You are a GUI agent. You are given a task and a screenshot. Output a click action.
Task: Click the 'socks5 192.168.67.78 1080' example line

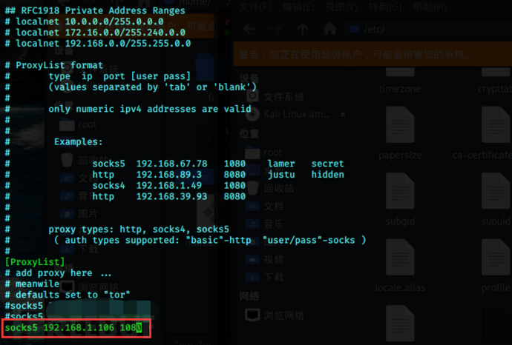pyautogui.click(x=169, y=164)
